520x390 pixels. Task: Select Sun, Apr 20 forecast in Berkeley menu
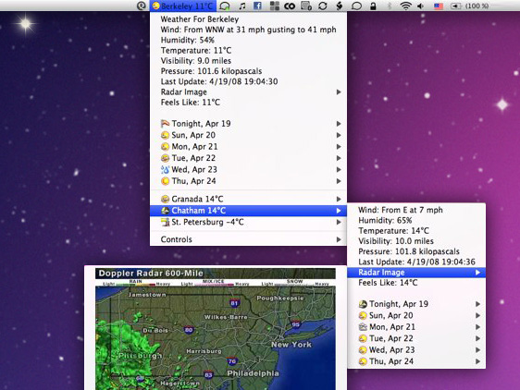pos(248,135)
